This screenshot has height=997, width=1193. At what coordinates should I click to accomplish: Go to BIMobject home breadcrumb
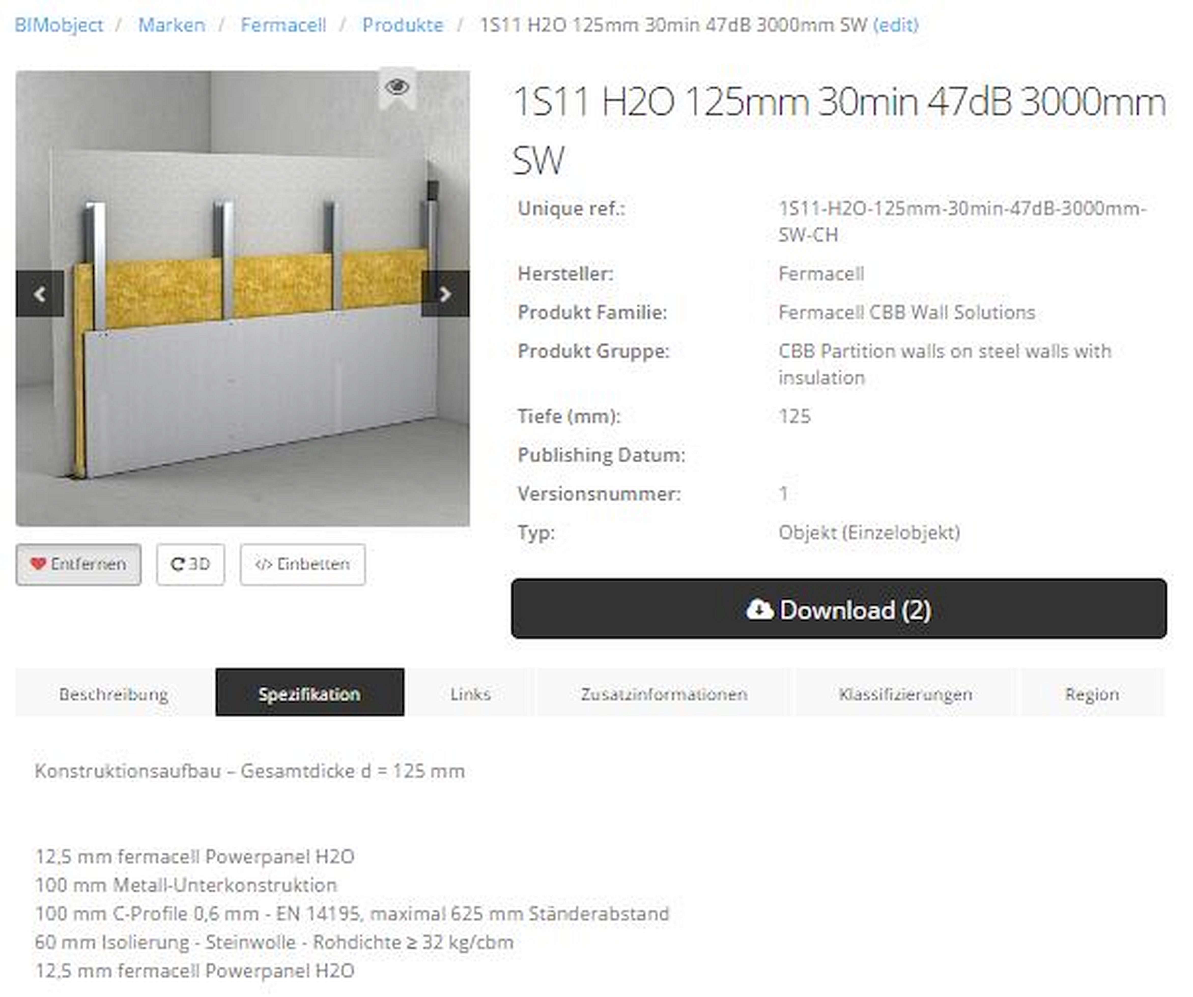click(x=59, y=25)
